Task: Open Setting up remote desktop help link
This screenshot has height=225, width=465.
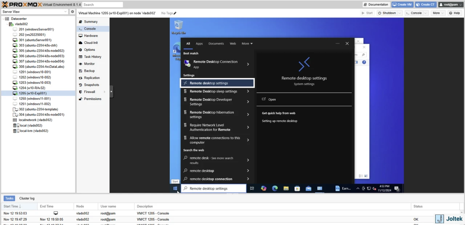Action: tap(279, 121)
